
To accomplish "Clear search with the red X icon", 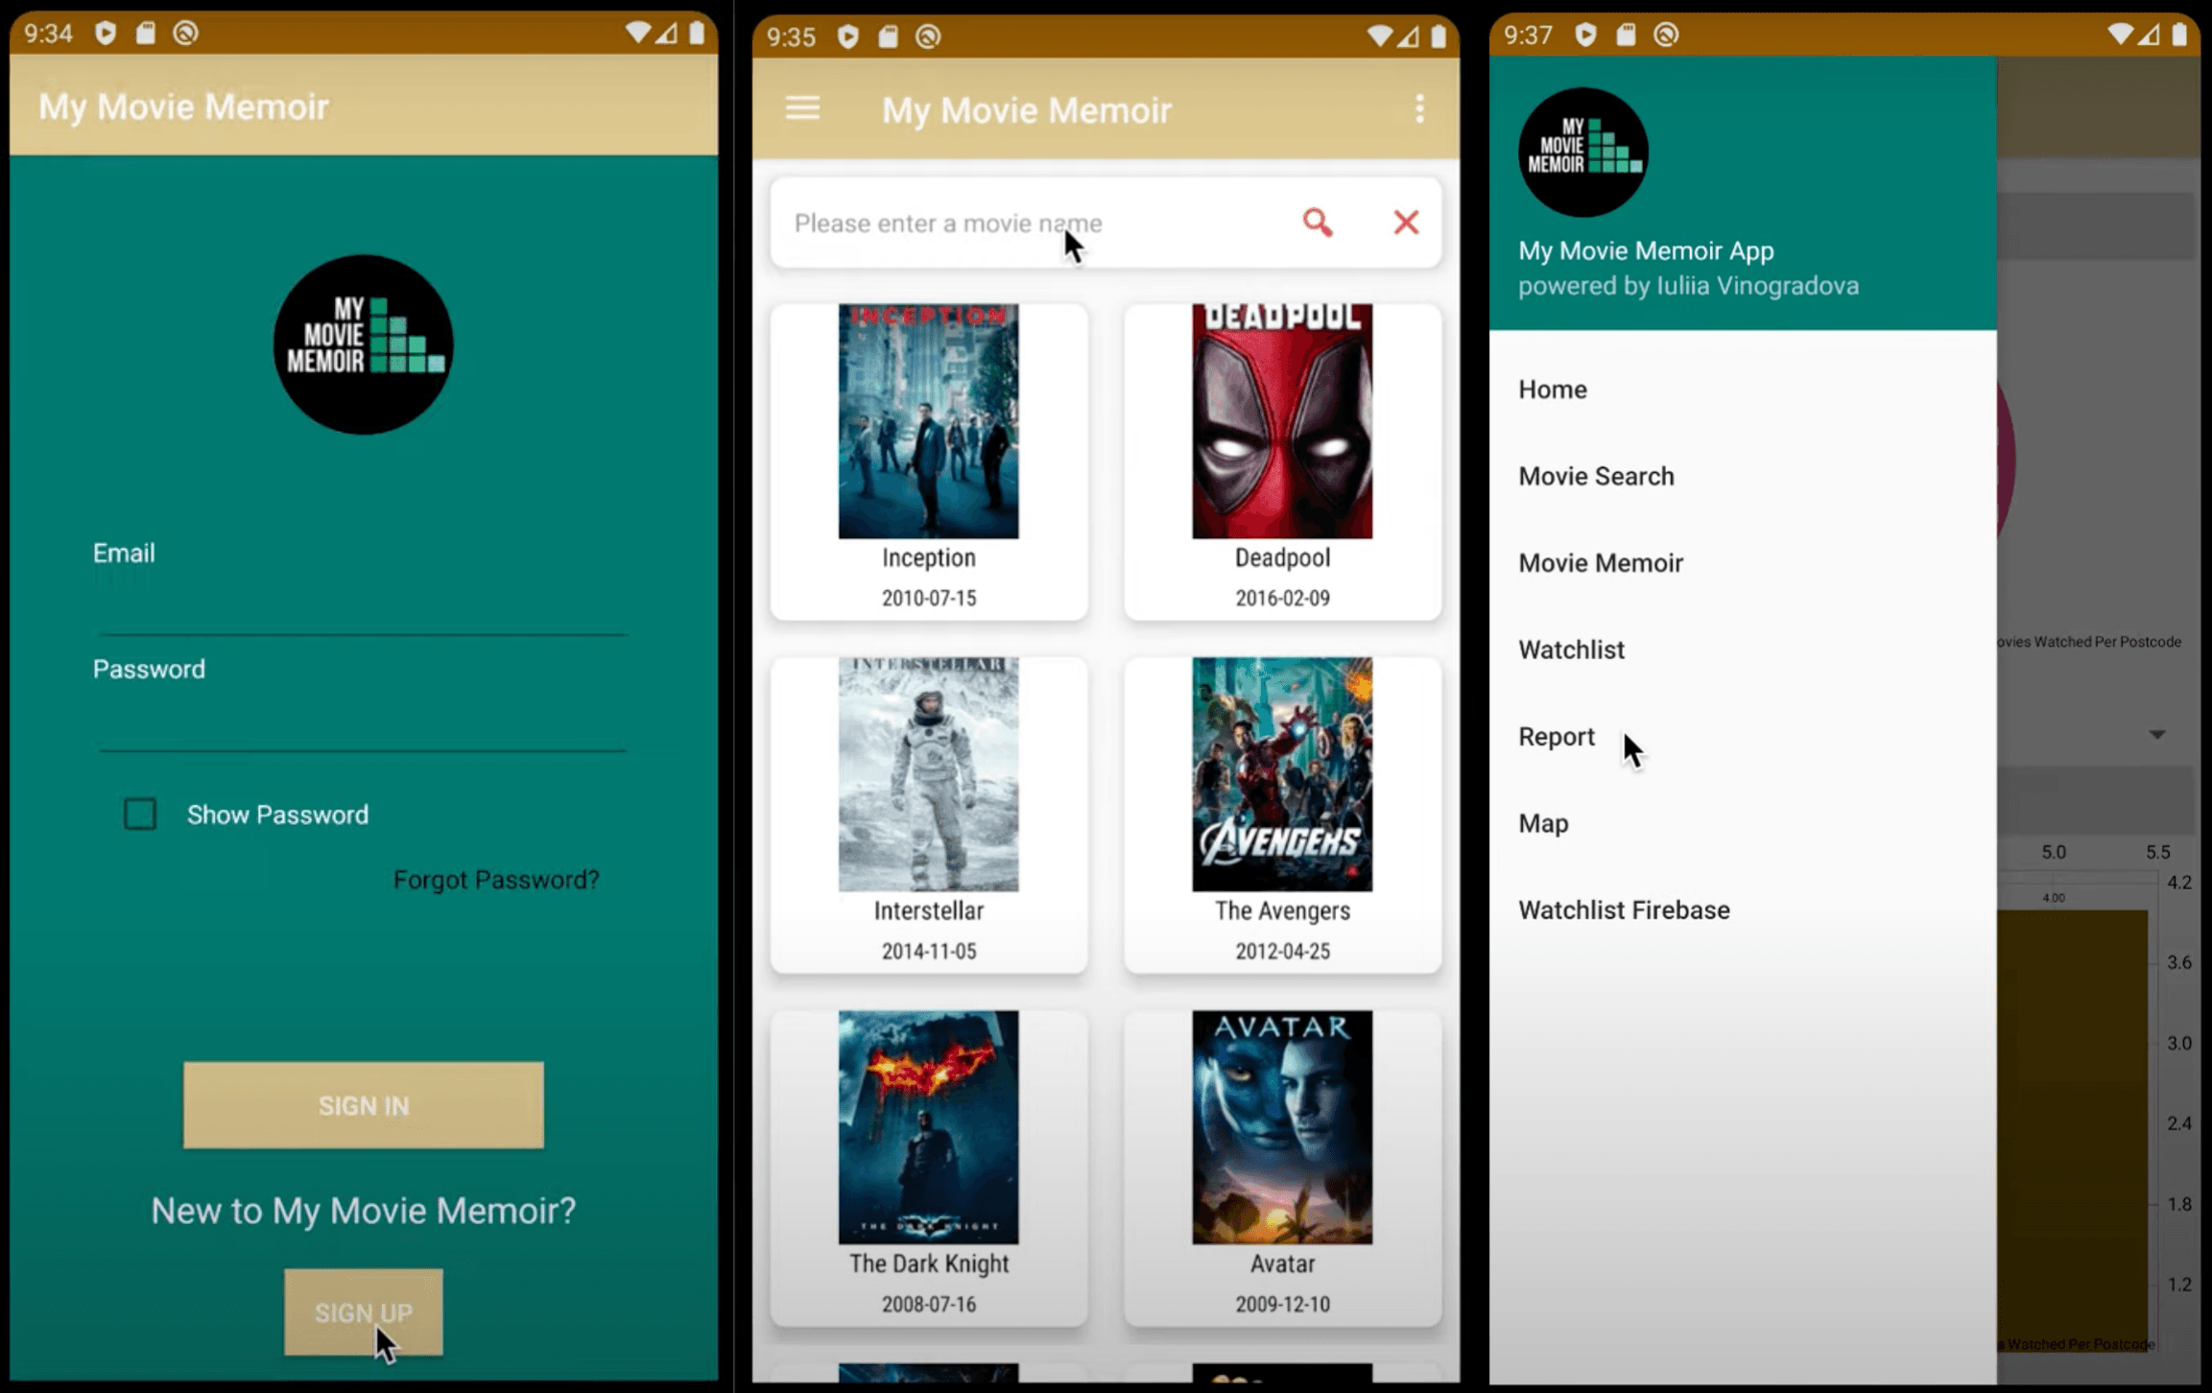I will point(1406,223).
